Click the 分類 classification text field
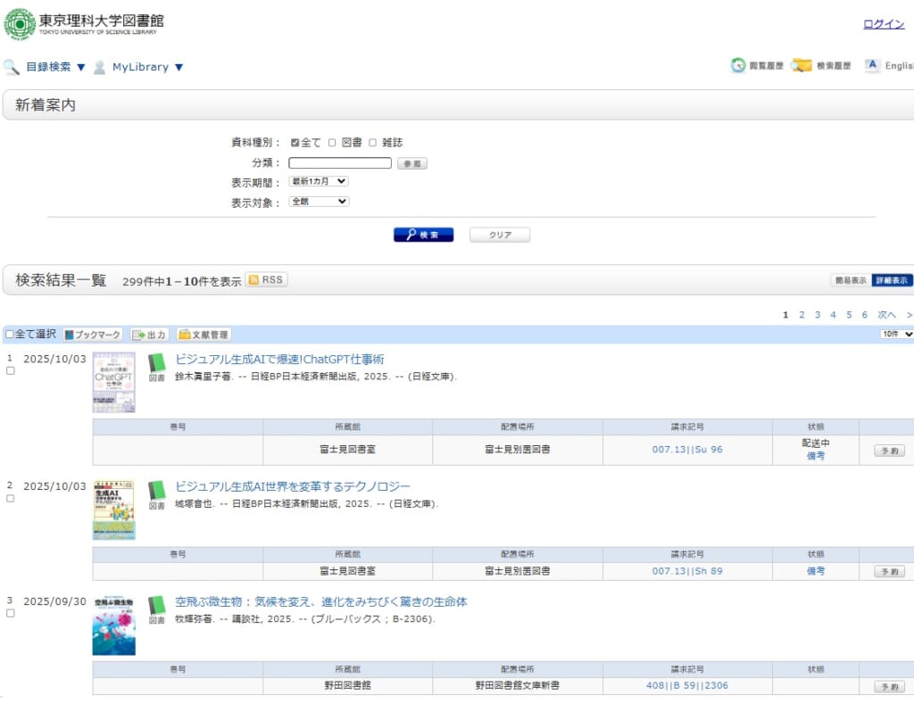This screenshot has width=914, height=704. click(x=340, y=163)
